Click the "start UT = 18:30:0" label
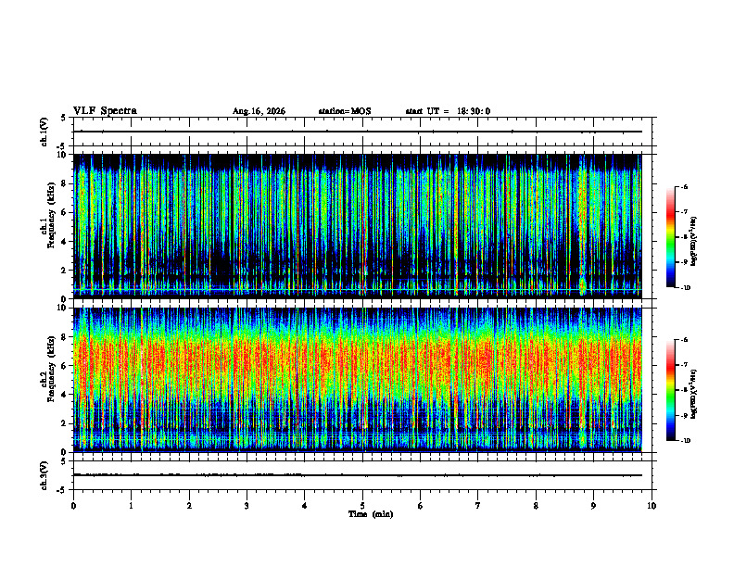The image size is (734, 567). point(448,111)
